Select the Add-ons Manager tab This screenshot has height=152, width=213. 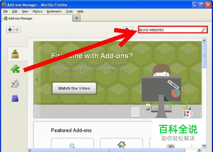click(x=37, y=18)
